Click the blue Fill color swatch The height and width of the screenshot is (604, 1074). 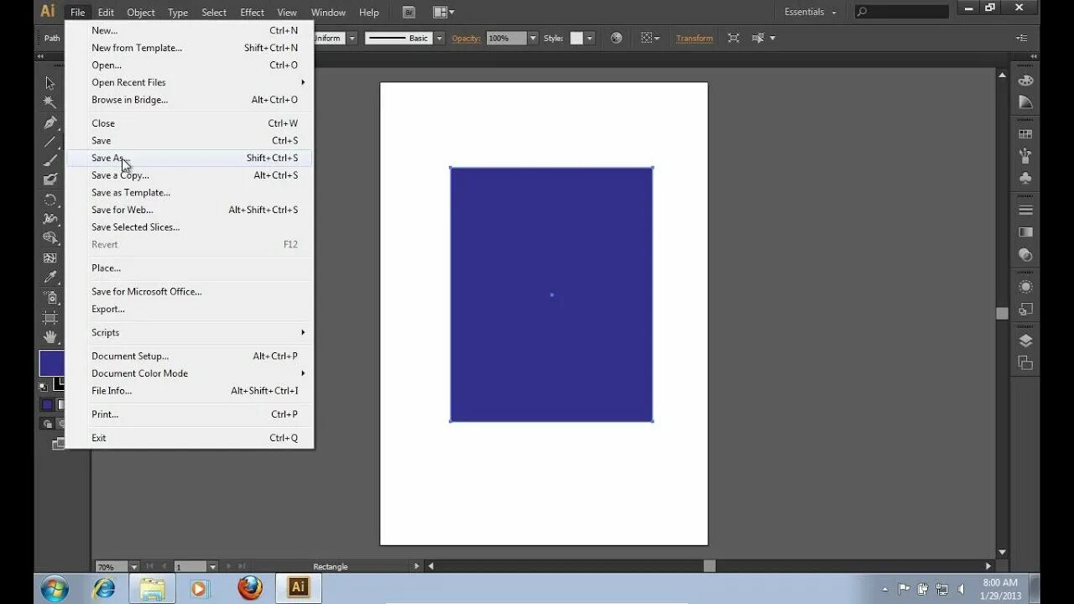point(51,363)
